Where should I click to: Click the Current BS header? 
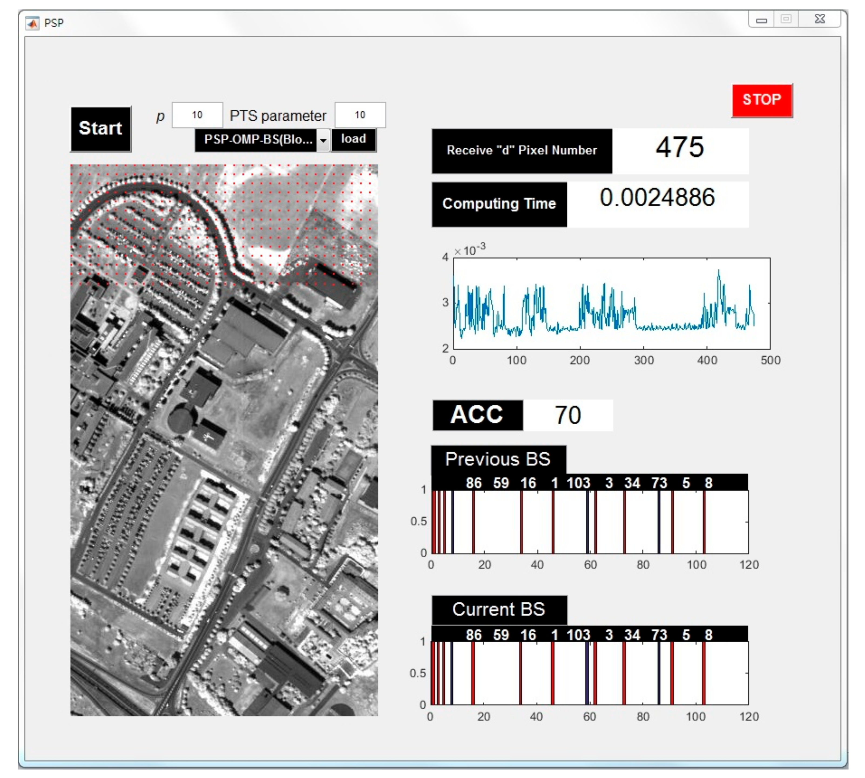pos(499,610)
